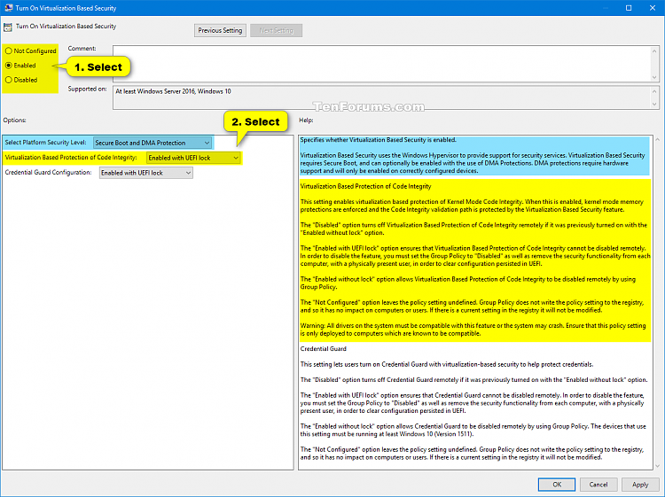Maximize the window
This screenshot has height=497, width=665.
[x=629, y=8]
